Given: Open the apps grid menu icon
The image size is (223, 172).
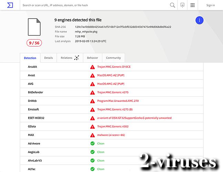Looking at the screenshot, I should point(193,5).
